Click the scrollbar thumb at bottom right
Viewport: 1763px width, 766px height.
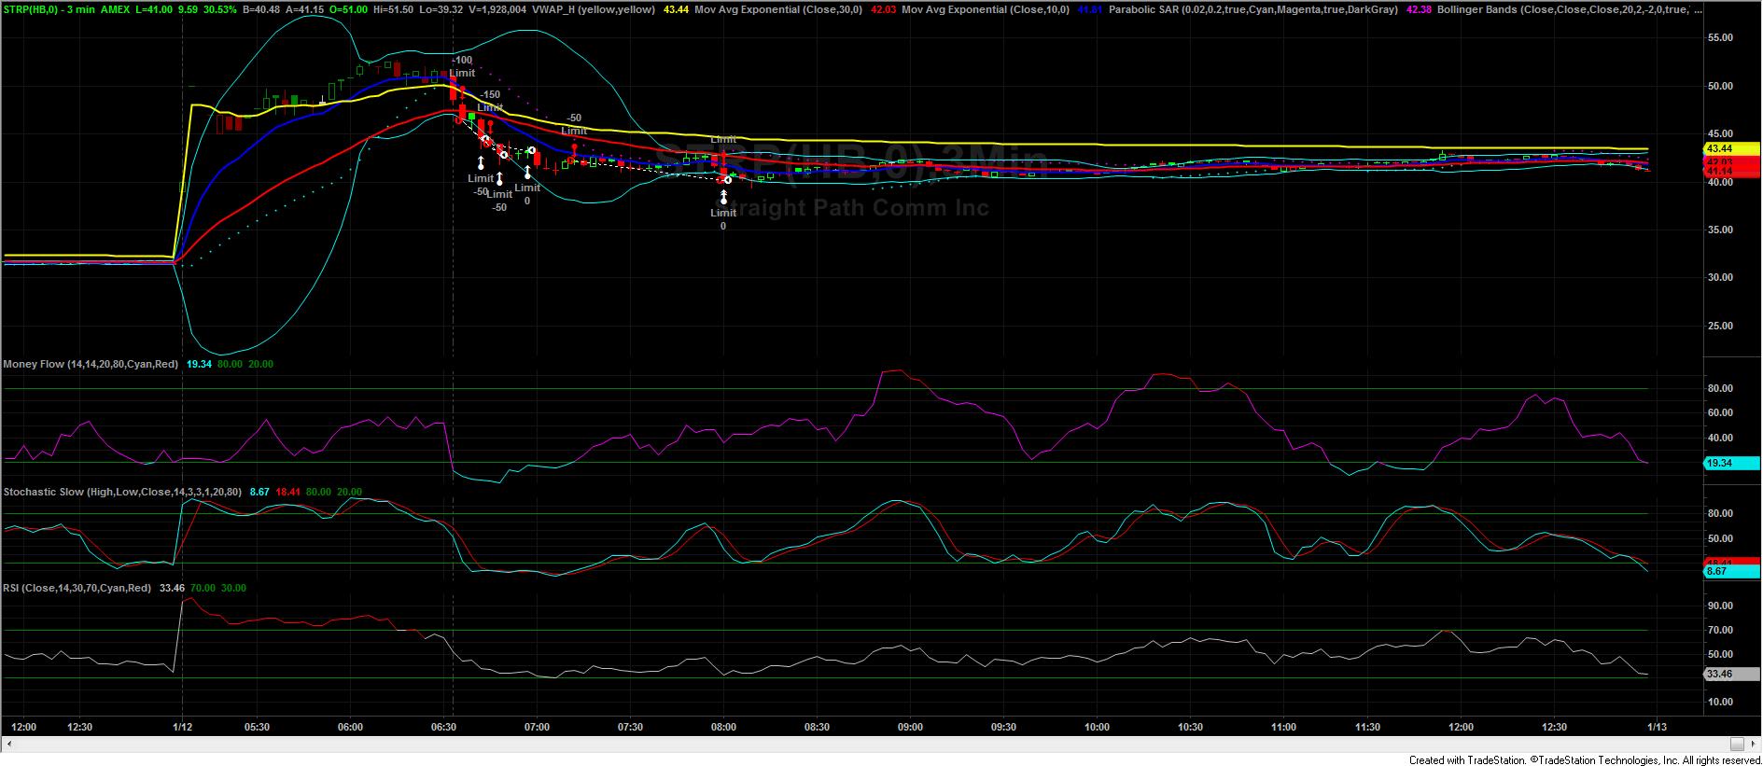point(1736,745)
